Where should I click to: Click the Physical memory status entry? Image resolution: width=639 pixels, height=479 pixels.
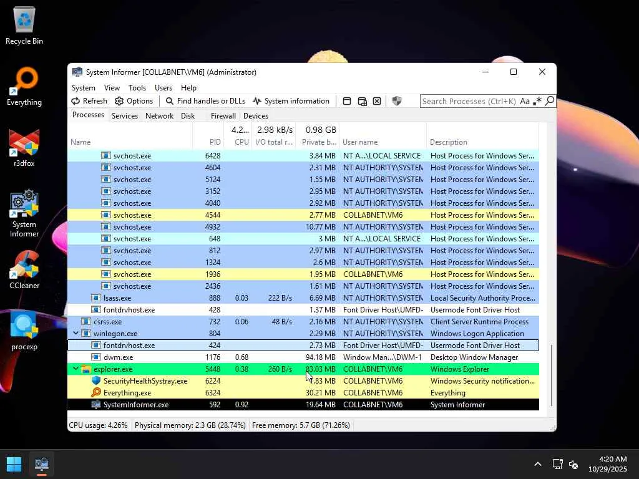point(190,425)
